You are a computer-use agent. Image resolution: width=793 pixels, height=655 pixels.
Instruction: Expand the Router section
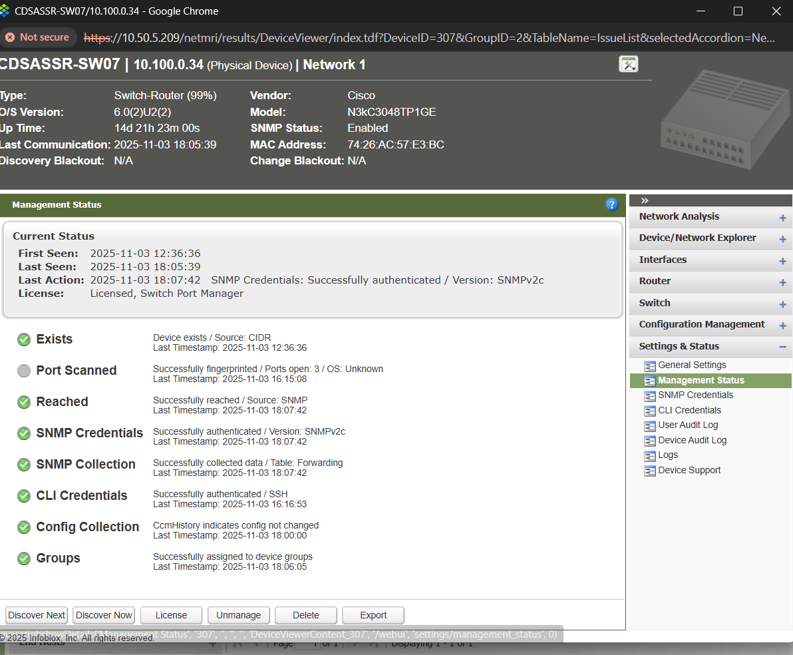[782, 282]
